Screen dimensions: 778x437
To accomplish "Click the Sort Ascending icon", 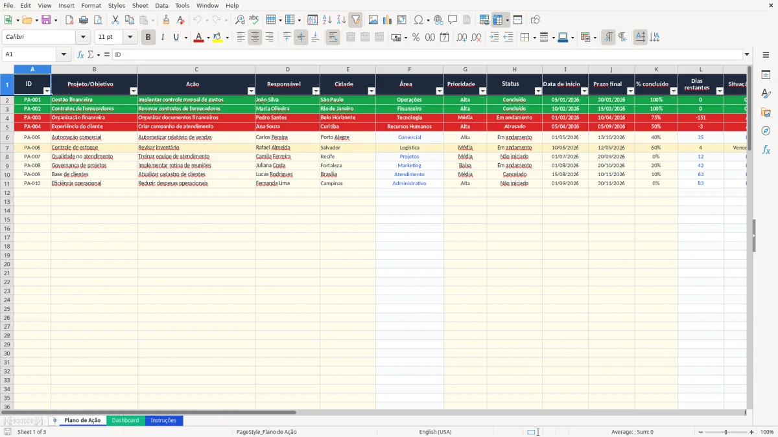I will point(327,20).
